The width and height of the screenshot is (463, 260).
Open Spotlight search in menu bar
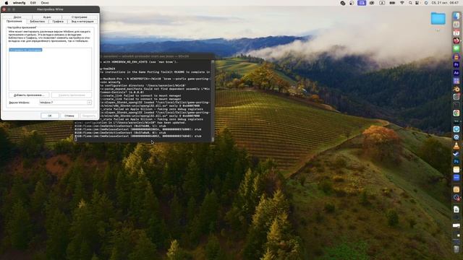(410, 3)
